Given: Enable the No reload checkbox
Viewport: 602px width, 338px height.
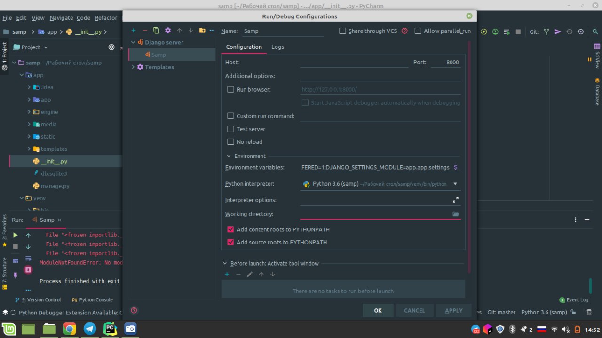Looking at the screenshot, I should (231, 141).
